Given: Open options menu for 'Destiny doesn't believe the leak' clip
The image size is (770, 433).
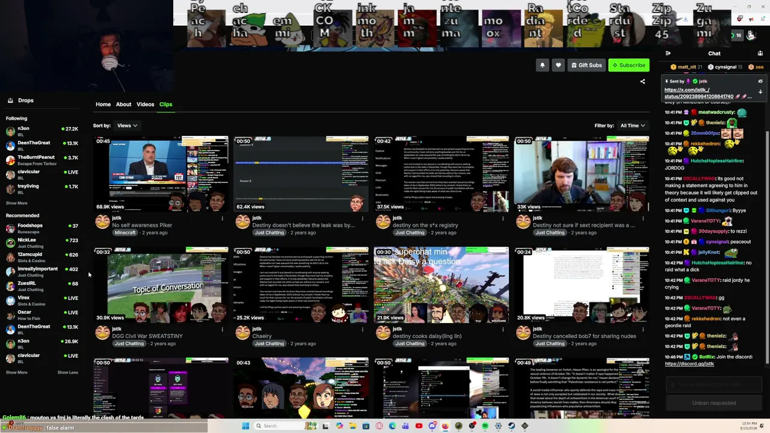Looking at the screenshot, I should coord(362,218).
